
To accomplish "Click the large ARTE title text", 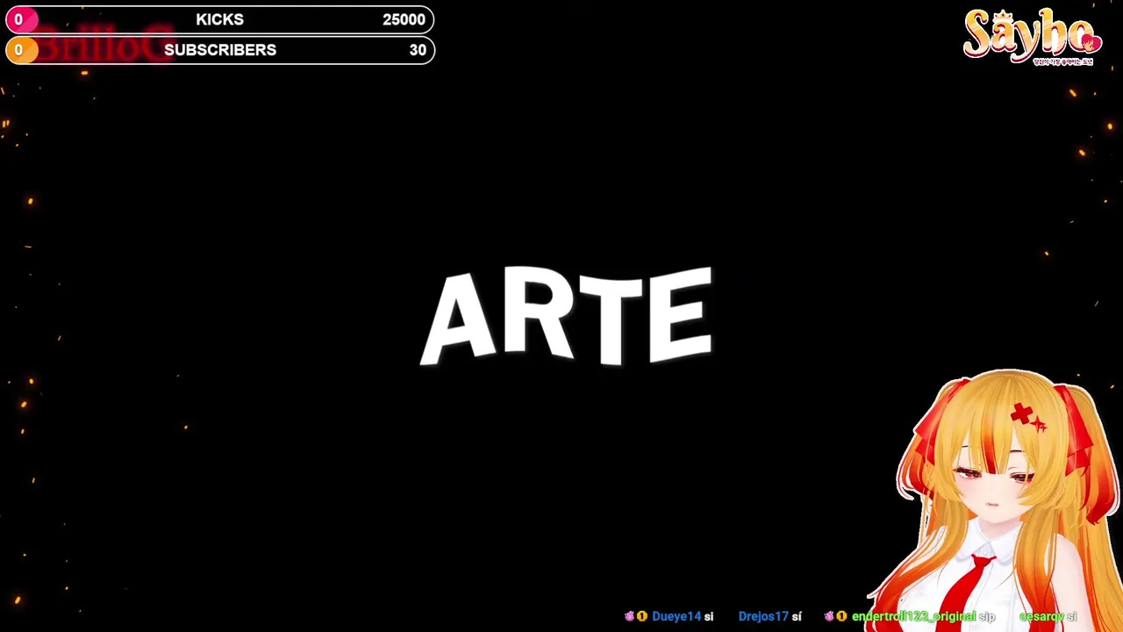I will 567,316.
